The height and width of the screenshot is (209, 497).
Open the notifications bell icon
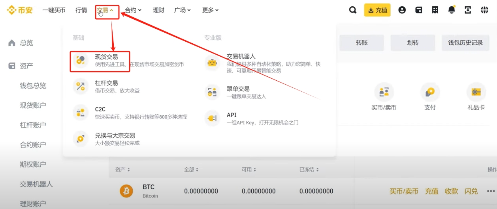[x=452, y=10]
